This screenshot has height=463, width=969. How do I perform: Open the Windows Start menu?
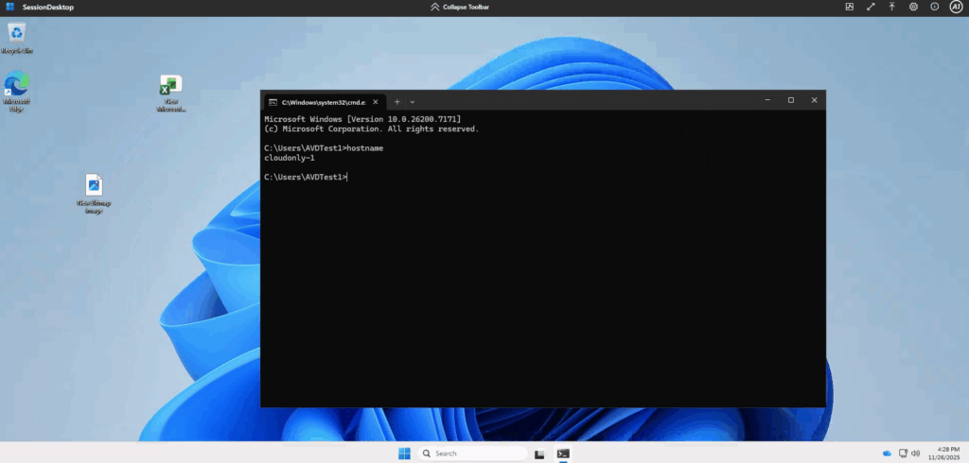[x=404, y=454]
